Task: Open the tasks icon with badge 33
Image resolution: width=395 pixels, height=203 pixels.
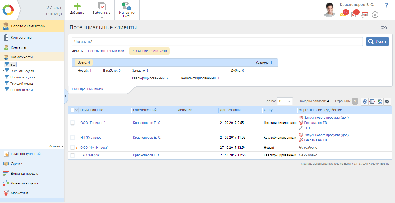Action: 353,15
